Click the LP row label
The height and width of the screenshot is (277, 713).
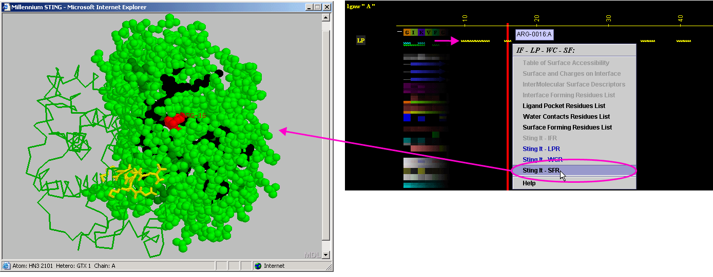tap(361, 40)
